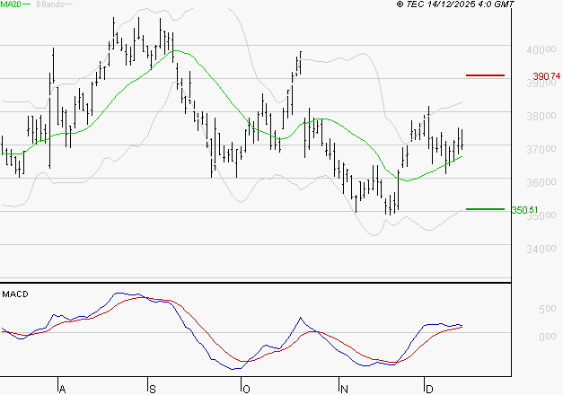Click the 350.51 green support value
Screen dimensions: 563x395
tap(525, 210)
